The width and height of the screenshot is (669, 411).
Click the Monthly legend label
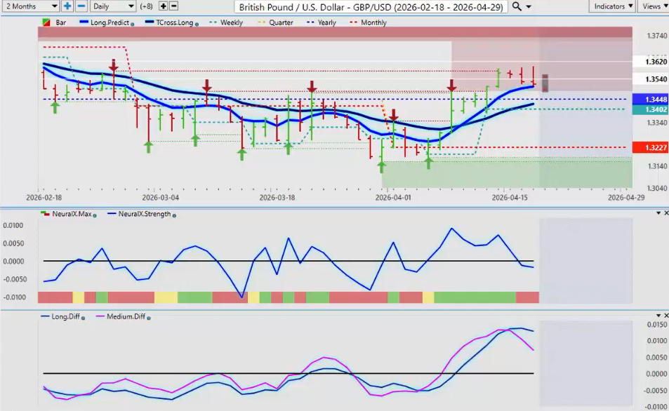click(372, 22)
